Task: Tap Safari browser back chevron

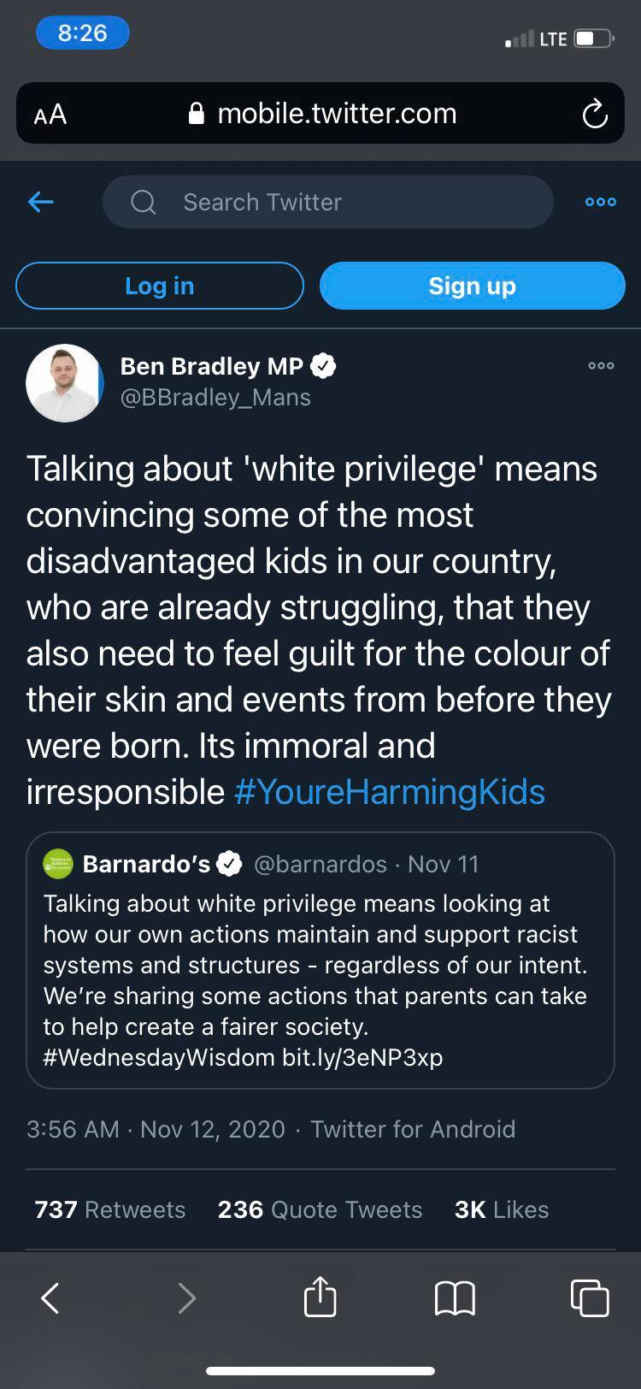Action: [50, 1297]
